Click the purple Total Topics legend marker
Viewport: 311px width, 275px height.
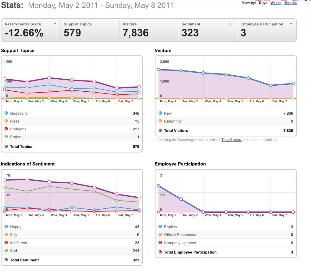click(x=6, y=146)
